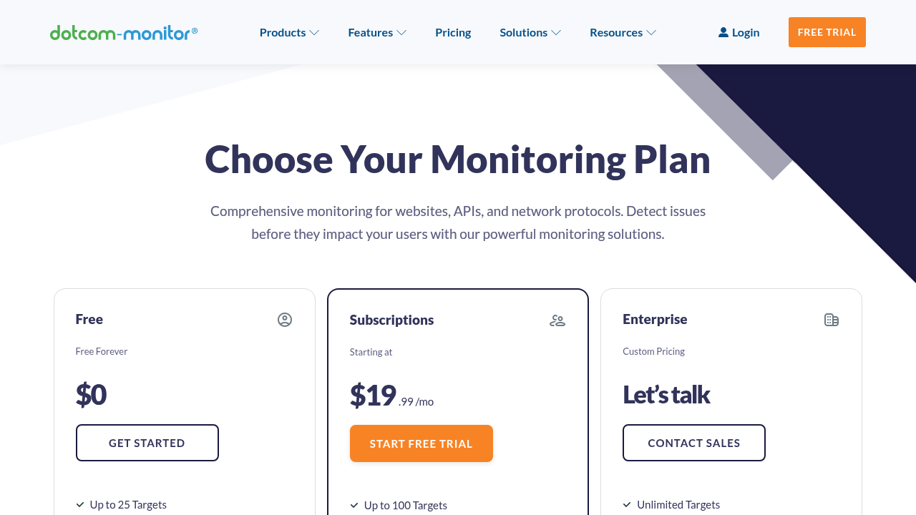Go to the Pricing page

coord(453,32)
